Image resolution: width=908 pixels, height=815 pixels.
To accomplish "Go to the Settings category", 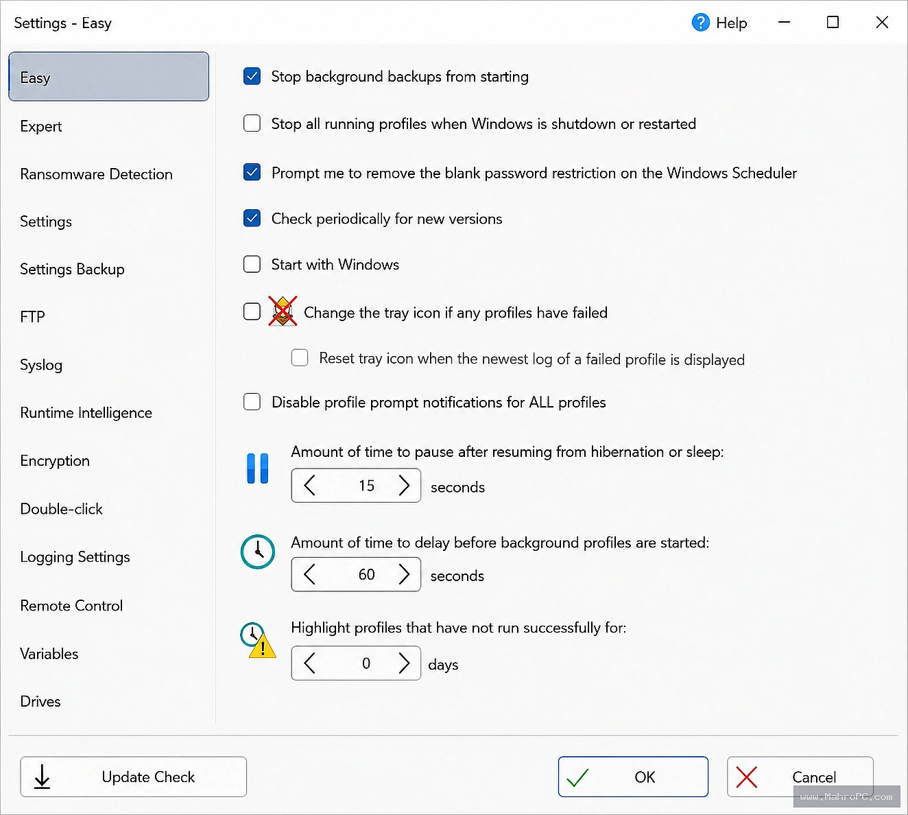I will (x=46, y=222).
